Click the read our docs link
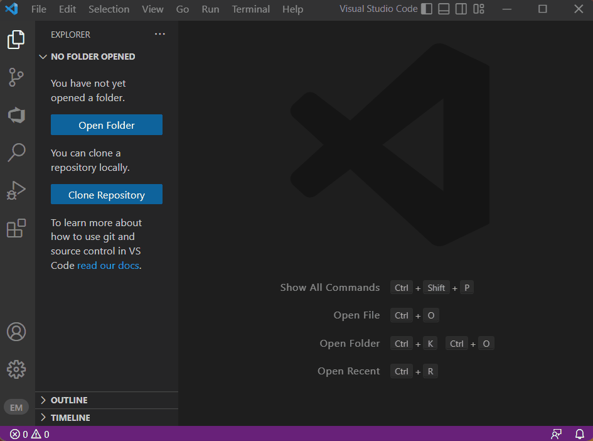The width and height of the screenshot is (593, 441). click(x=108, y=265)
